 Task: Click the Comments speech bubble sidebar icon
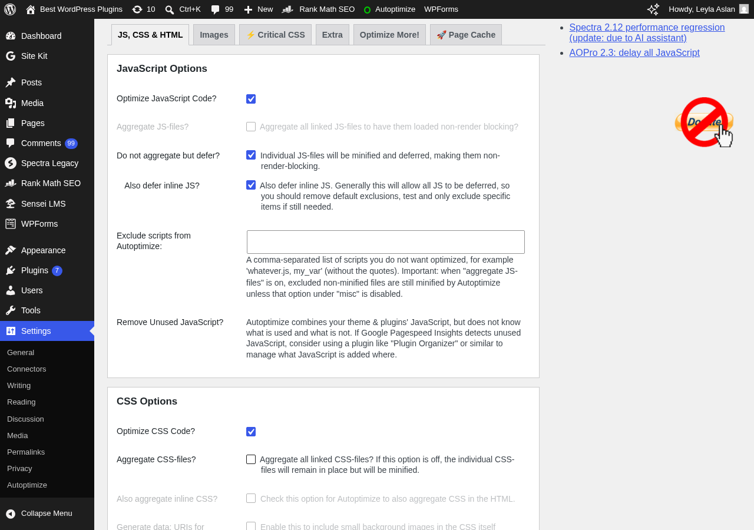pos(11,143)
